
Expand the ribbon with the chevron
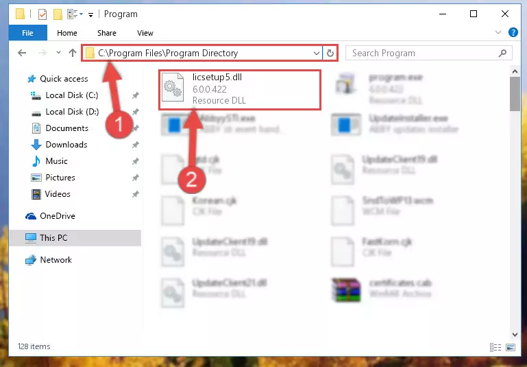(498, 32)
